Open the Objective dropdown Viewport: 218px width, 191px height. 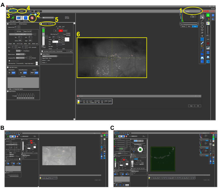coord(49,18)
